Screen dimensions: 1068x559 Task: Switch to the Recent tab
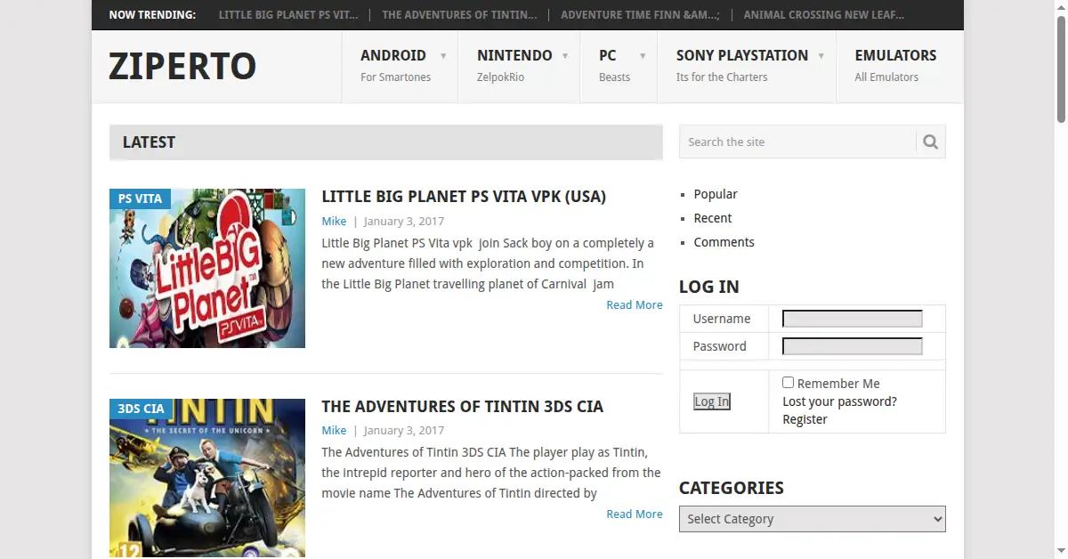click(713, 218)
